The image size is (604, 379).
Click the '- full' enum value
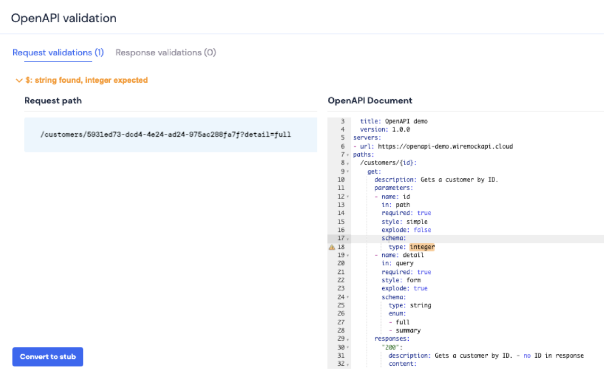tap(399, 322)
